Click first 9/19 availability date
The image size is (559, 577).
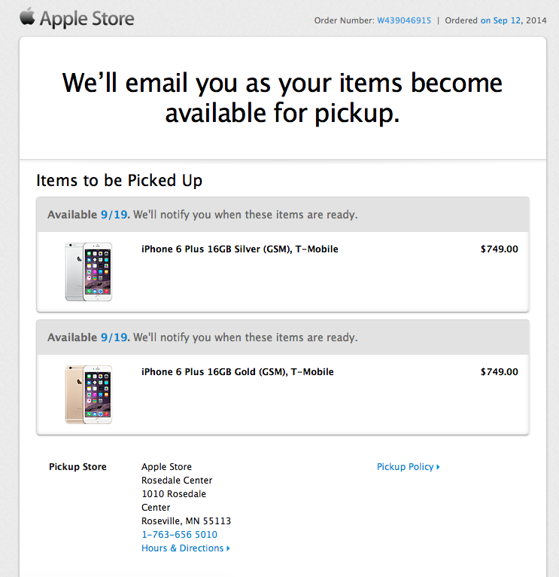tap(114, 215)
